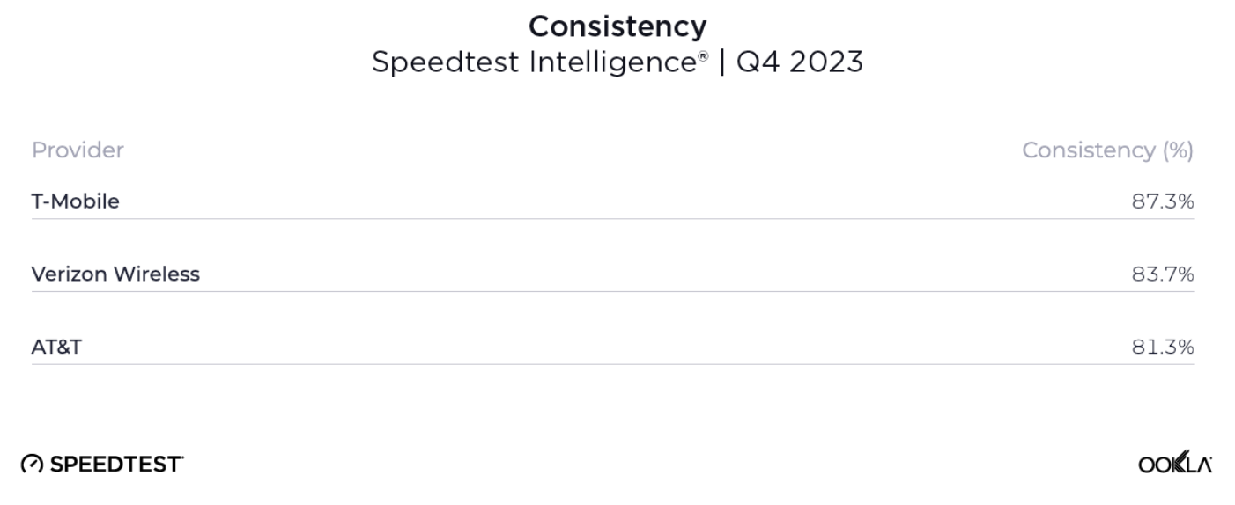Select the T-Mobile provider name
1235x505 pixels.
(76, 201)
